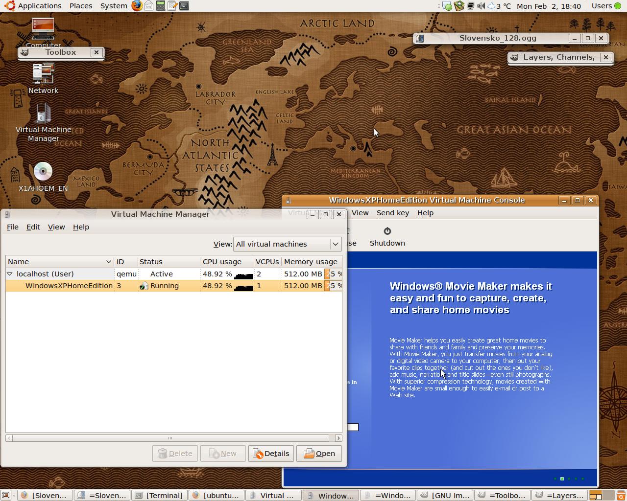Click the Shutdown power icon in VM Console
This screenshot has width=627, height=501.
[x=387, y=231]
